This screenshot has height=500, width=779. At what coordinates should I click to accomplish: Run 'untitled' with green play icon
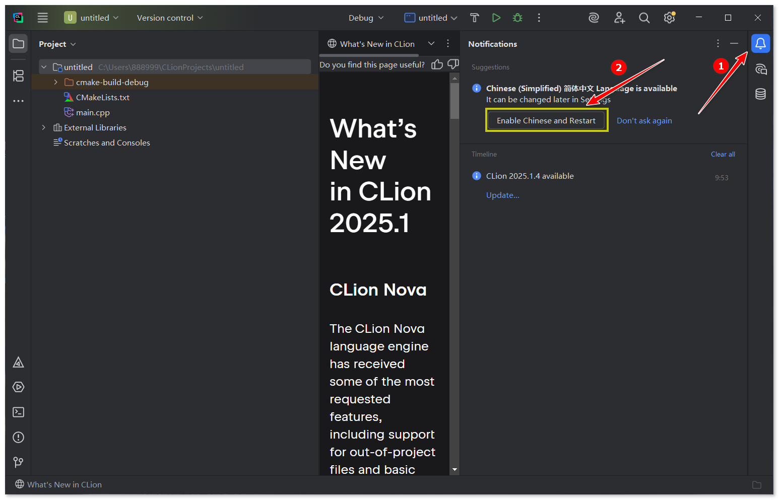(496, 18)
